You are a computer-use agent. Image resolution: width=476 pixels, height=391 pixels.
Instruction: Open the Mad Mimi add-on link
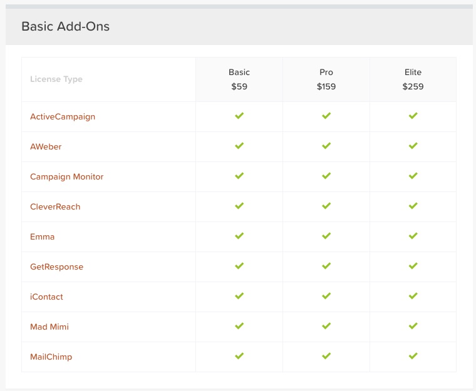[x=49, y=327]
